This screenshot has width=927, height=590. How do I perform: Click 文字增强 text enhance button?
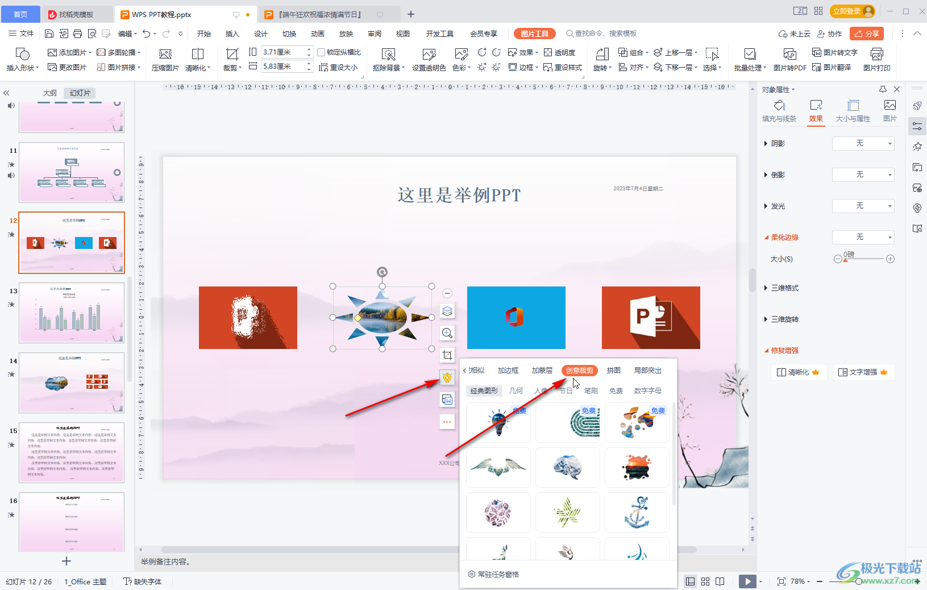(x=863, y=372)
